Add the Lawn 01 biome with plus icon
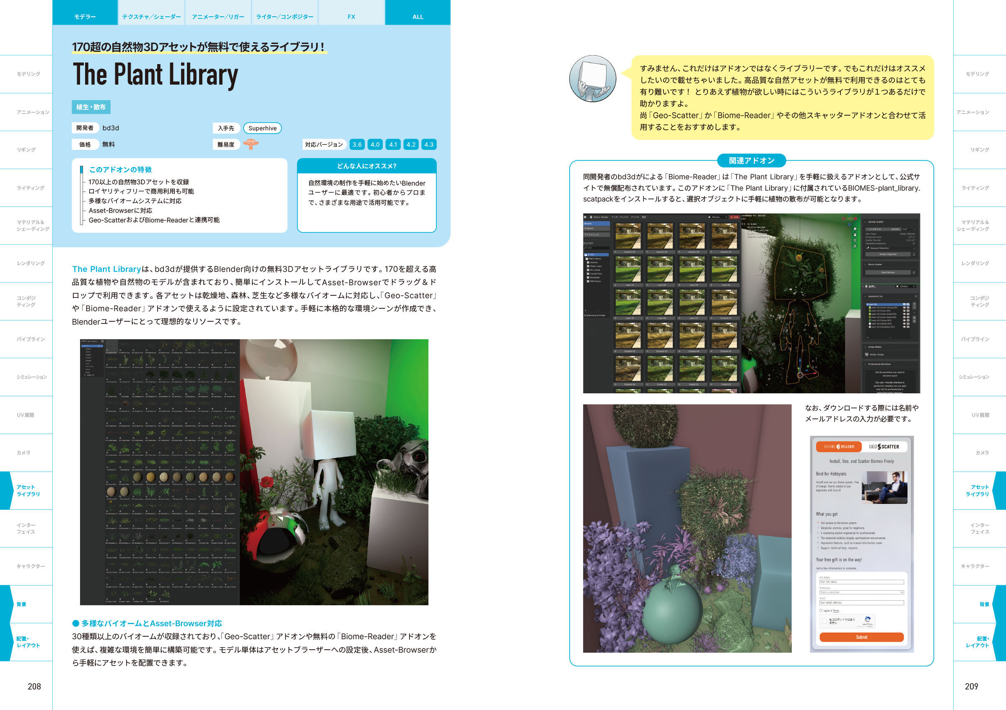The height and width of the screenshot is (710, 1006). (616, 285)
